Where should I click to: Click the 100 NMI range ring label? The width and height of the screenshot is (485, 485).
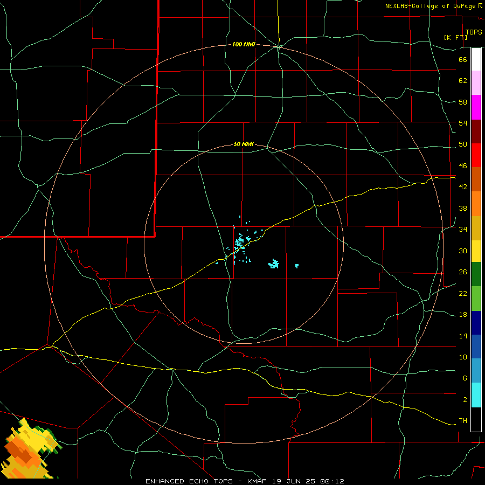244,45
